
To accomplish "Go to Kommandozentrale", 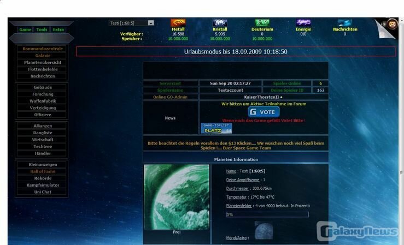I will pos(43,49).
